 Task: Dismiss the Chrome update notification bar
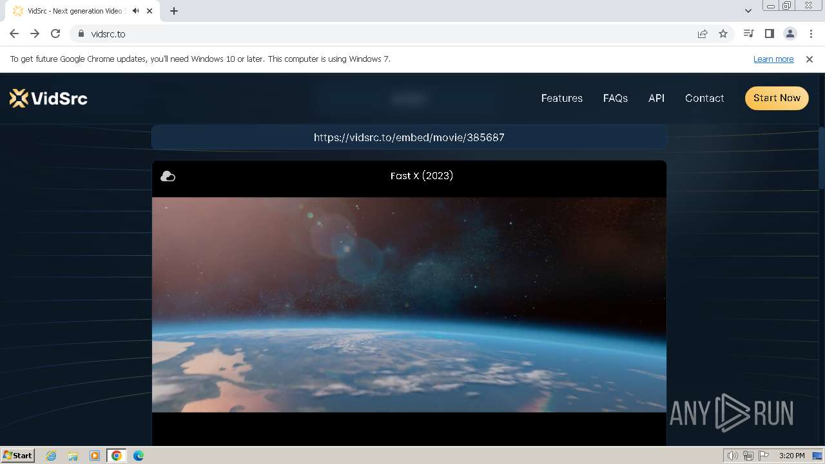[810, 59]
